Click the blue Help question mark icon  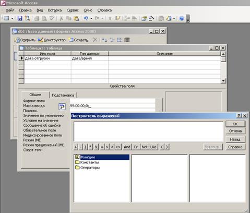182,18
